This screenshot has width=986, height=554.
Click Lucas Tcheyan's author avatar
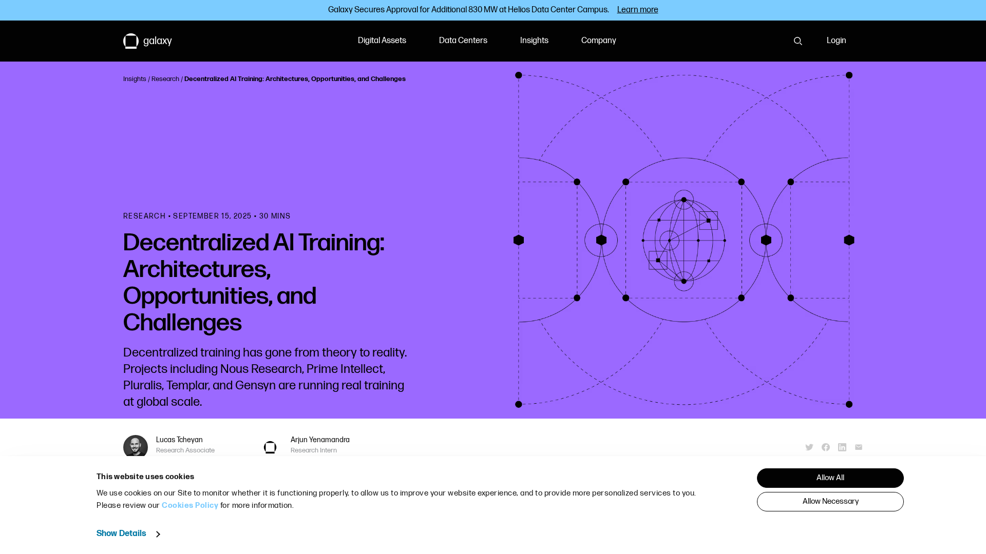tap(136, 447)
